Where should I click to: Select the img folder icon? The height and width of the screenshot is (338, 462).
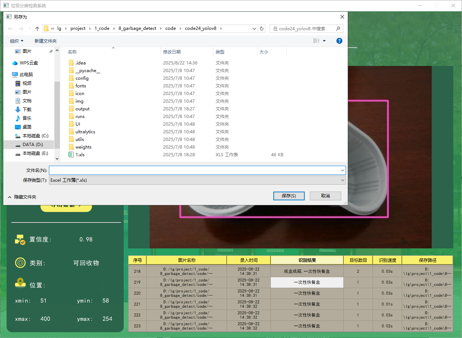click(71, 101)
